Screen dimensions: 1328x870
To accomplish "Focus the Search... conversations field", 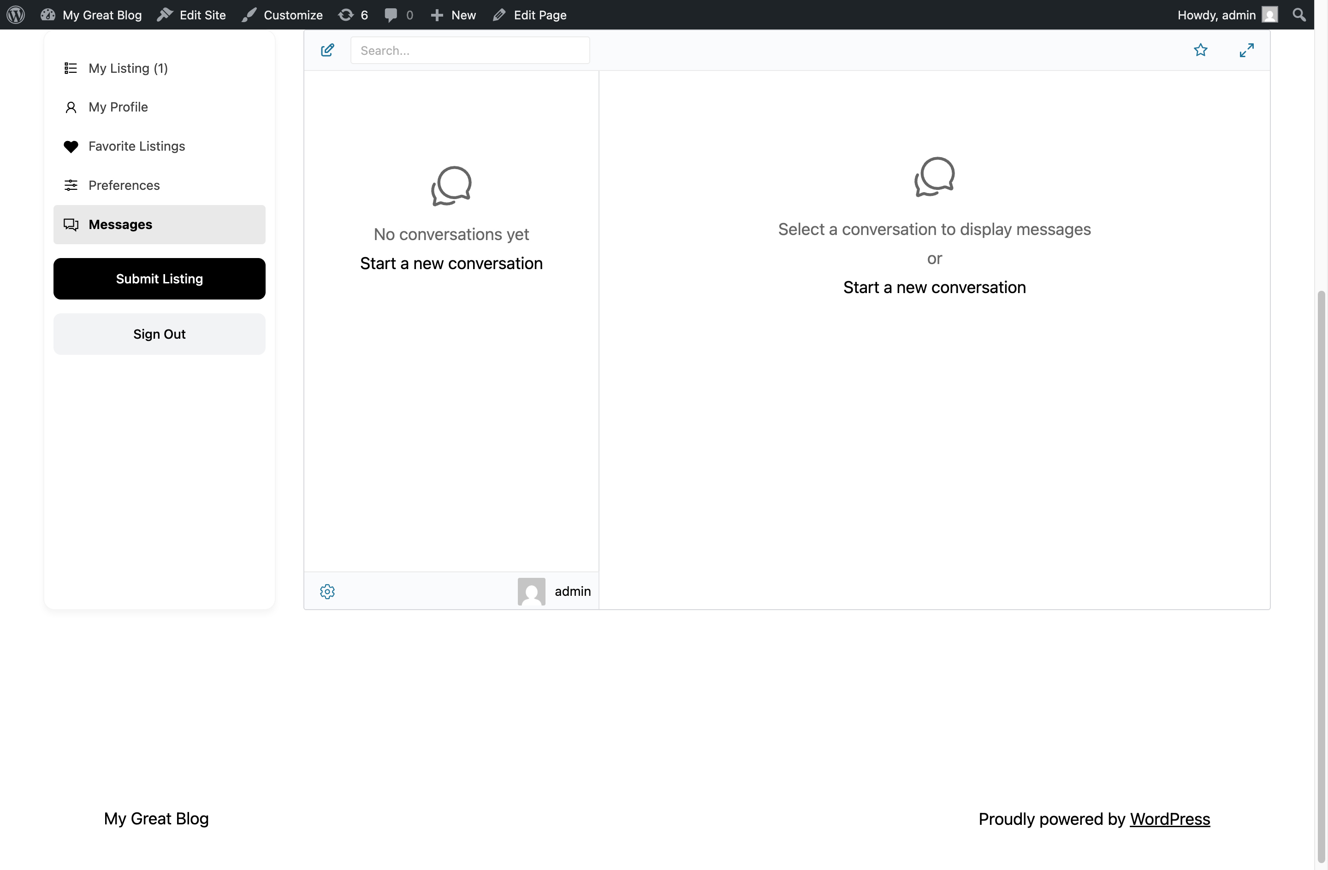I will (470, 50).
